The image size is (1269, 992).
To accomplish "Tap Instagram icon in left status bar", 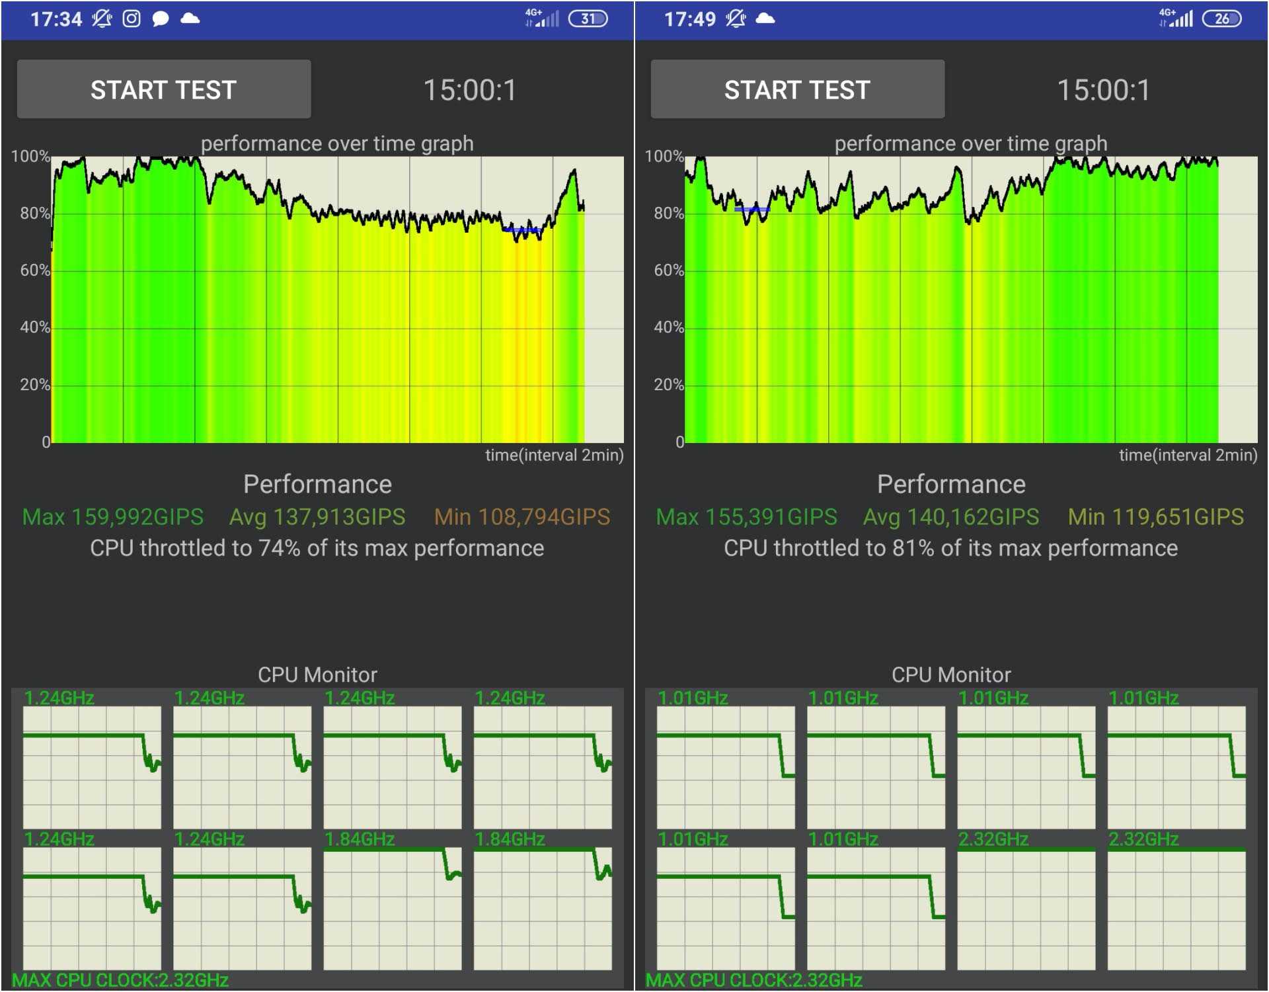I will point(132,19).
